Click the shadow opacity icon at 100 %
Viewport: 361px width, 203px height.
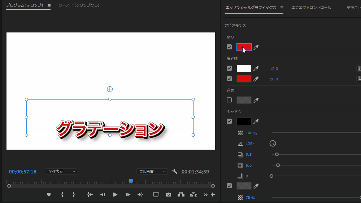tap(240, 133)
